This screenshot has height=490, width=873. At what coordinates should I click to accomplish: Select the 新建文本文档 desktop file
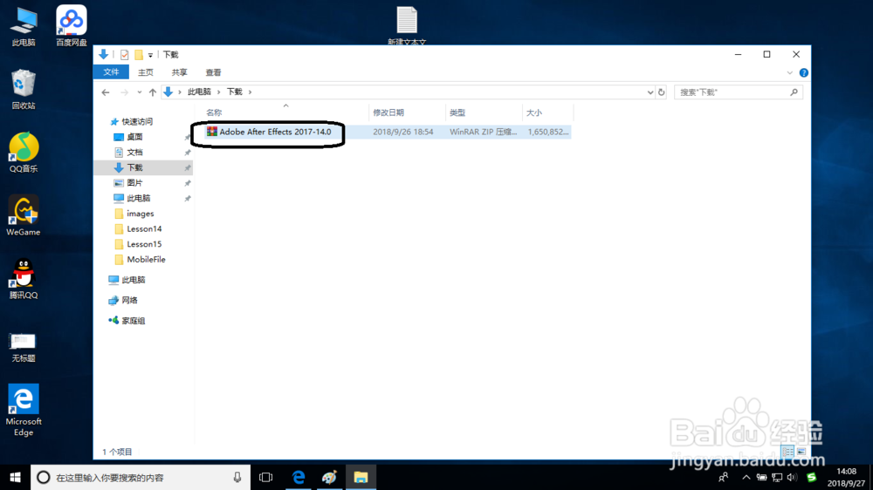click(407, 25)
